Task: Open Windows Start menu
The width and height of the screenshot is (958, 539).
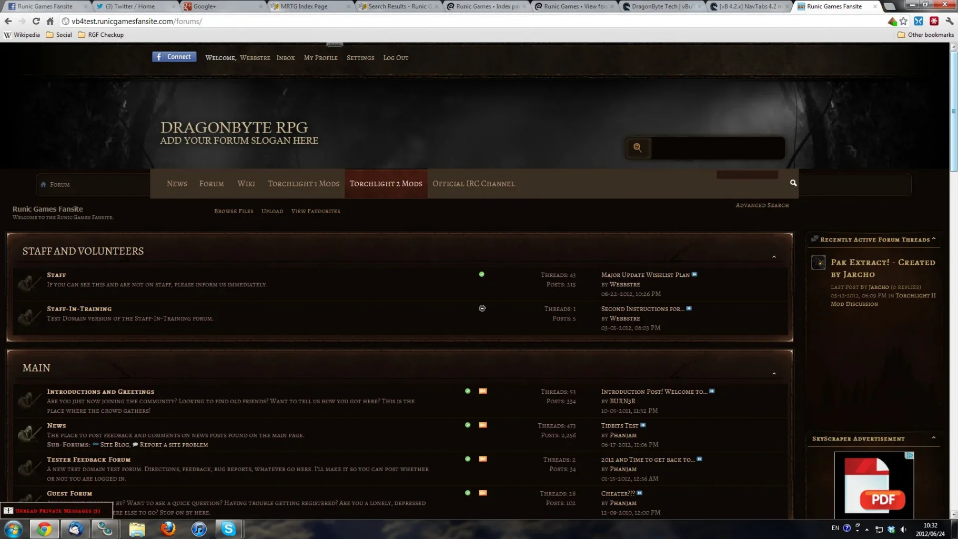Action: click(x=13, y=529)
